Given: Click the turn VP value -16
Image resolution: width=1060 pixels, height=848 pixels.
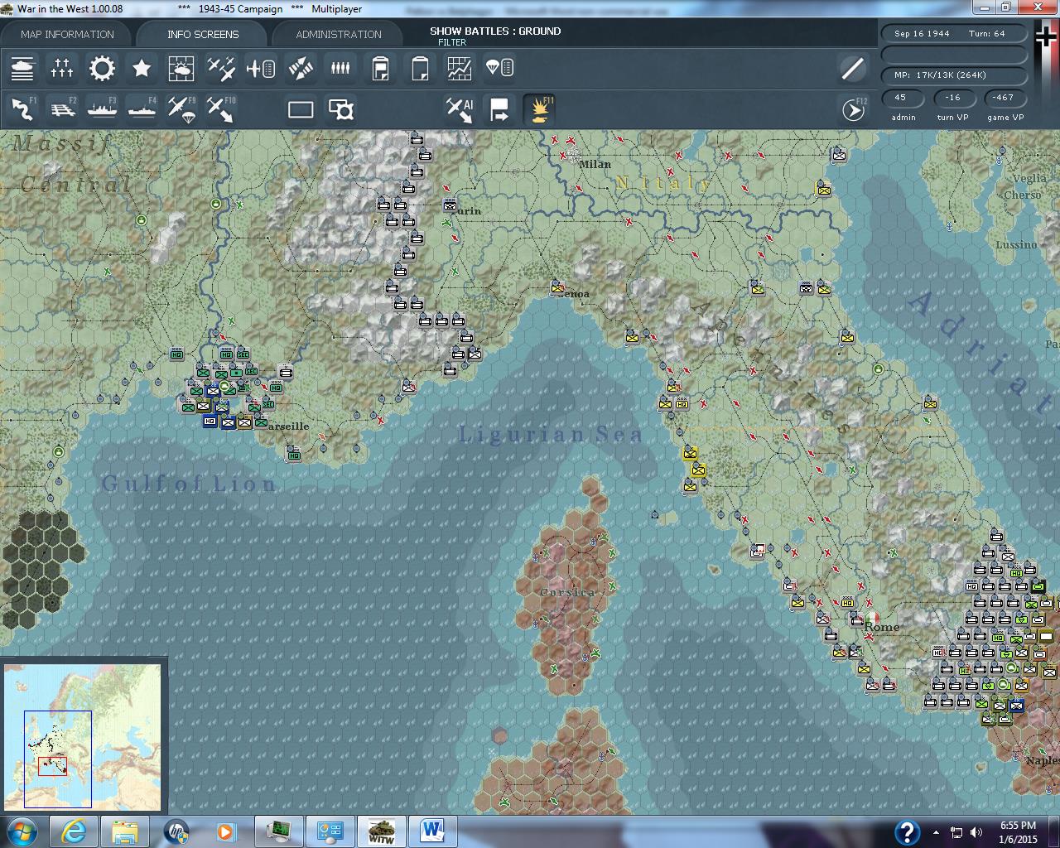Looking at the screenshot, I should tap(953, 98).
